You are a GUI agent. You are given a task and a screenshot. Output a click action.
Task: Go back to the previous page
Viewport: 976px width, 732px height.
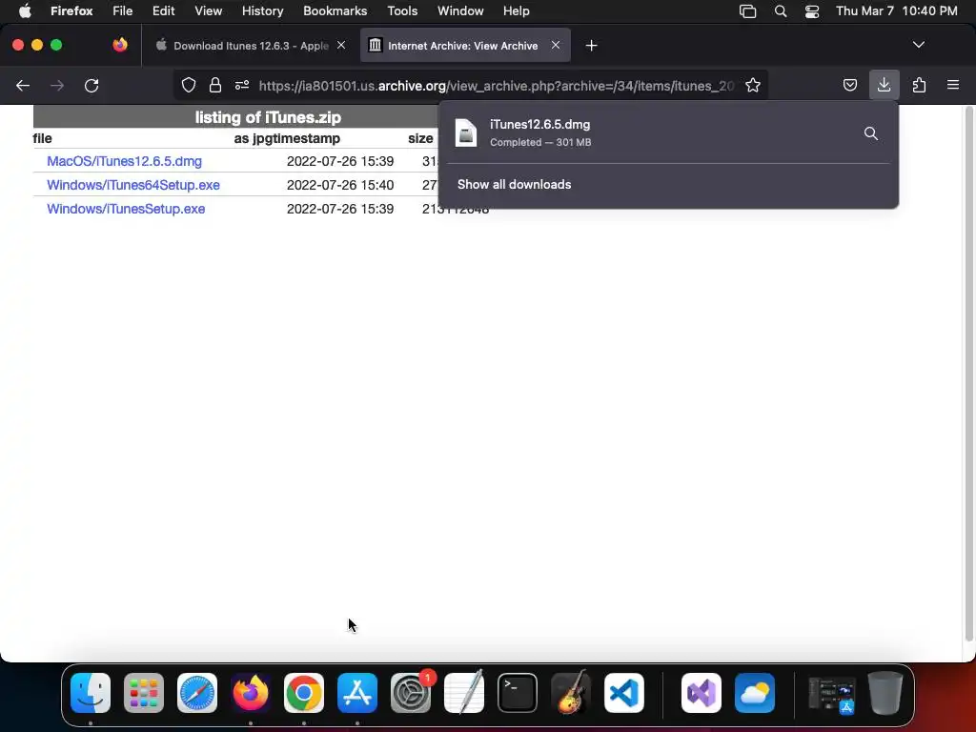[x=23, y=85]
